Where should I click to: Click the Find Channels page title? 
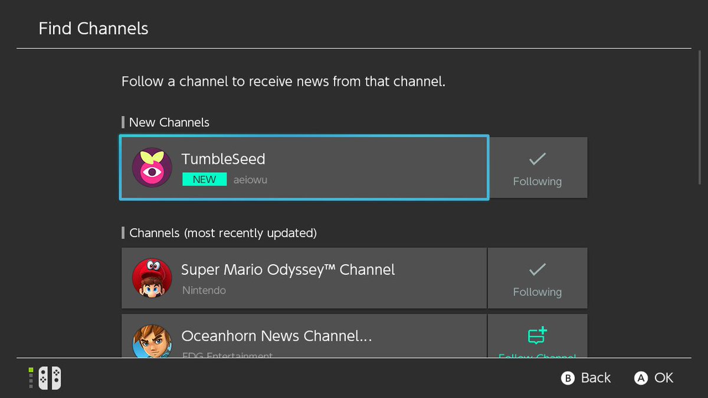click(93, 28)
